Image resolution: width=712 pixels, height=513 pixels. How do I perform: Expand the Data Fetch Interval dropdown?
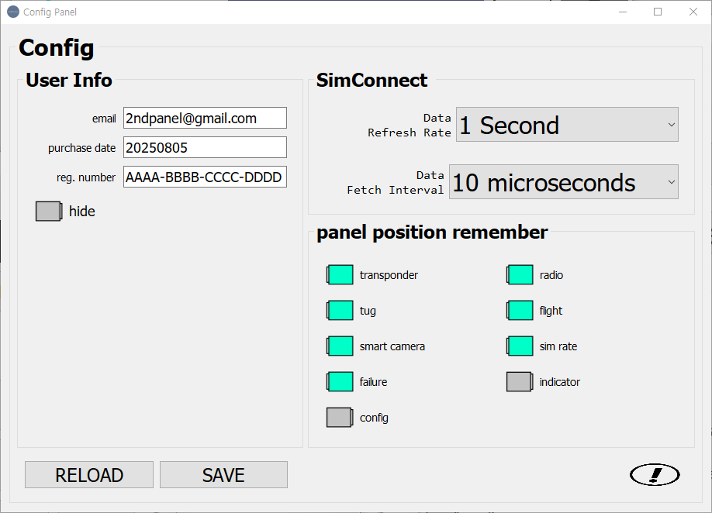[x=563, y=182]
